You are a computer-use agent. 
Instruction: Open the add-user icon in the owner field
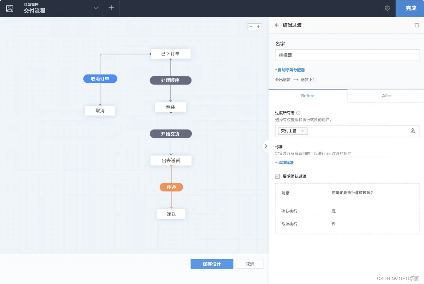tap(413, 131)
